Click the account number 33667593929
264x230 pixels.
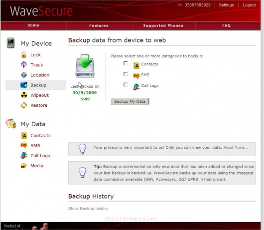pos(197,5)
